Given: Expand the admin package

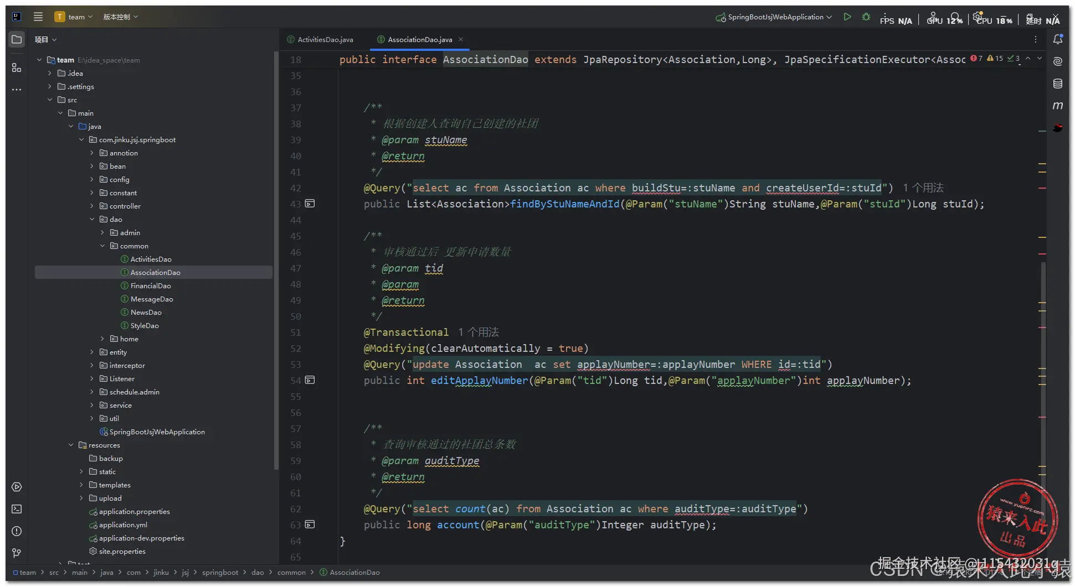Looking at the screenshot, I should point(102,232).
